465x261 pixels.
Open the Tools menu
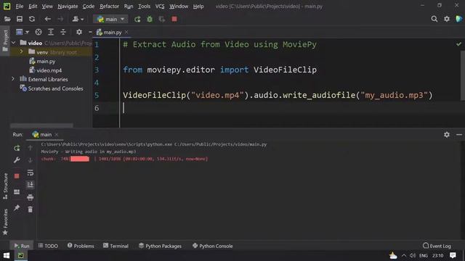tap(144, 7)
